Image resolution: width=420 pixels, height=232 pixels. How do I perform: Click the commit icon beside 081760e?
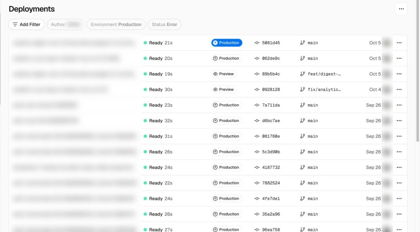[257, 136]
